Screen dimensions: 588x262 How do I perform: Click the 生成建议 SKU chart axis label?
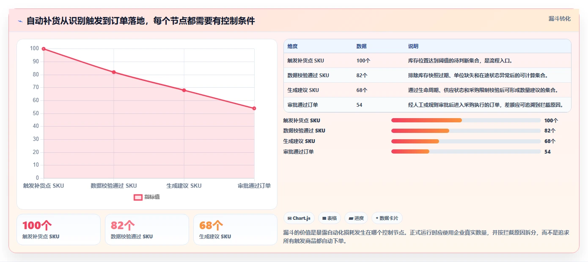pos(184,186)
